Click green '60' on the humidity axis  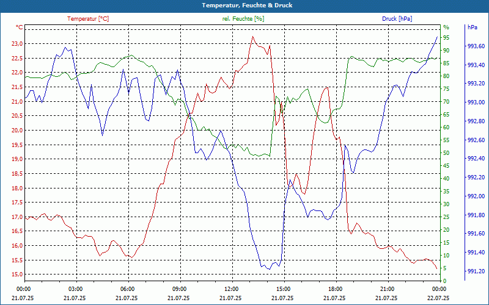(446, 127)
